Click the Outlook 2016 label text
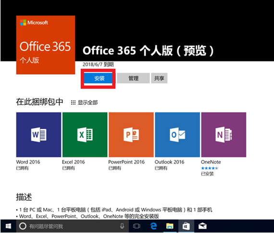 [169, 162]
